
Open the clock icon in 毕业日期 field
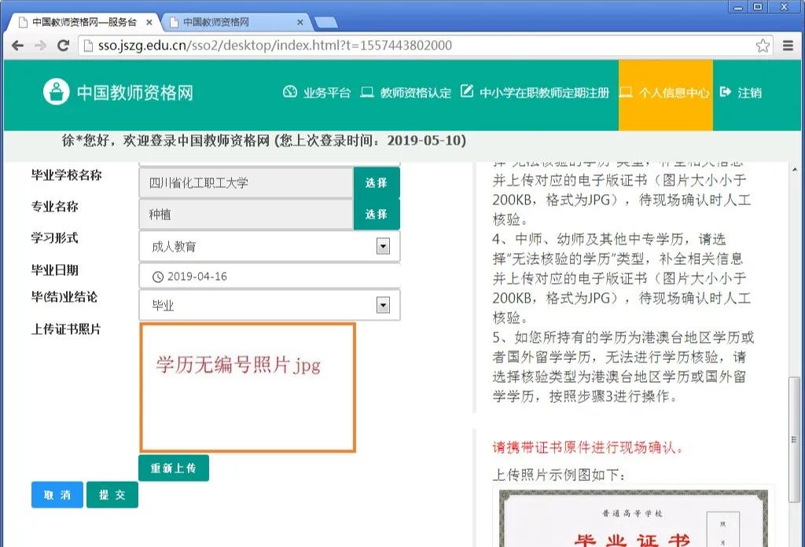(x=159, y=277)
